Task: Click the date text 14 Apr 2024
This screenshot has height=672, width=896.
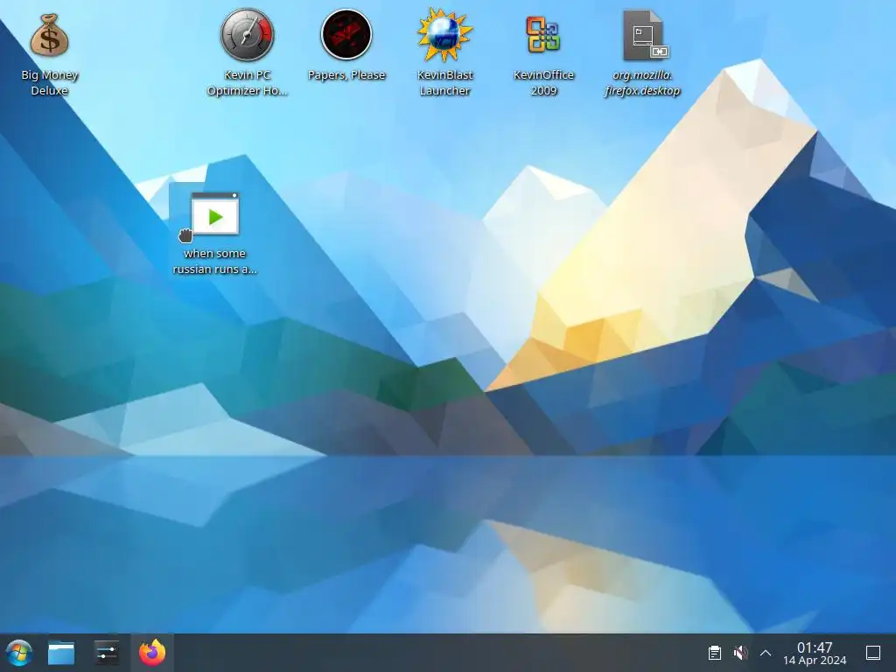Action: click(x=815, y=661)
